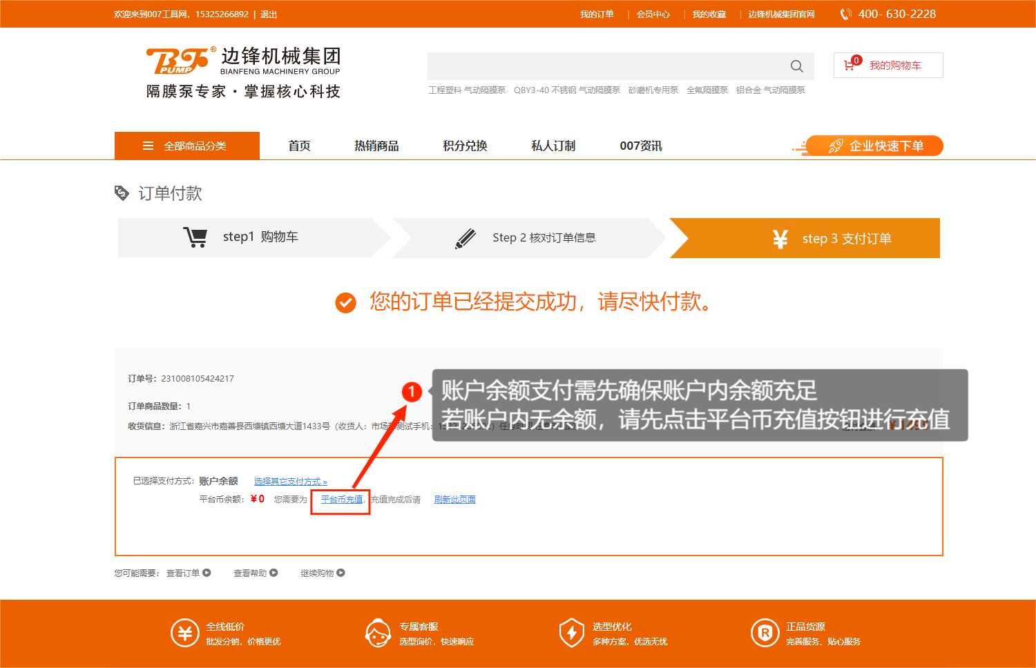Click 账户余额 payment method text
This screenshot has height=668, width=1036.
218,481
